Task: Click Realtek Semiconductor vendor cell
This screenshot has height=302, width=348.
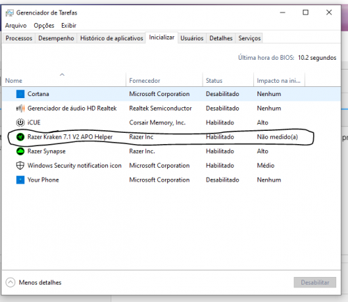Action: pos(160,109)
